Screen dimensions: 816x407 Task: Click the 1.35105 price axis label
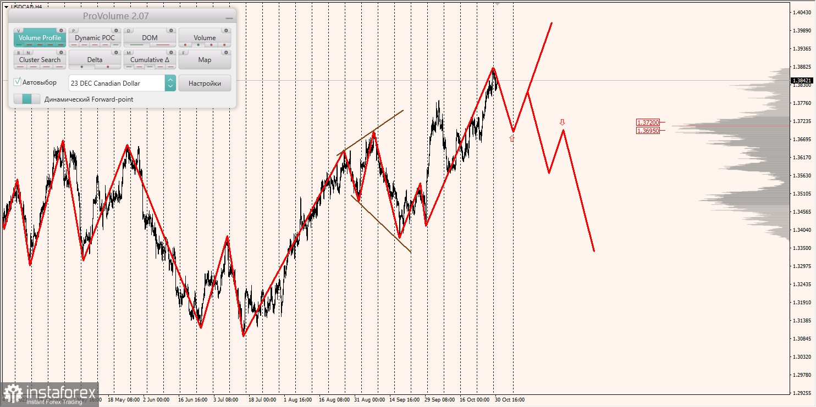pyautogui.click(x=803, y=193)
